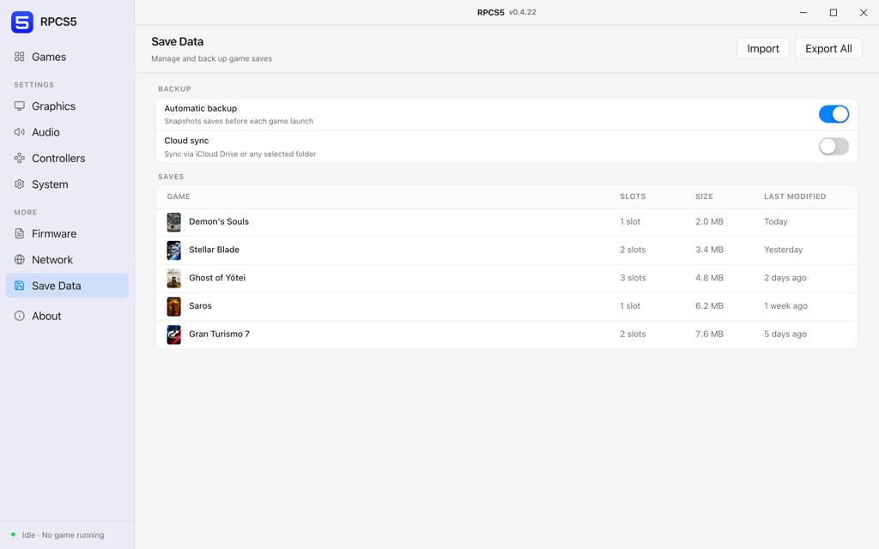Screen dimensions: 879x549
Task: Select the Stellar Blade title text
Action: point(214,250)
